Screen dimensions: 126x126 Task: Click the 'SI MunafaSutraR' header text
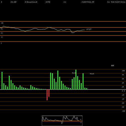[x=31, y=2]
